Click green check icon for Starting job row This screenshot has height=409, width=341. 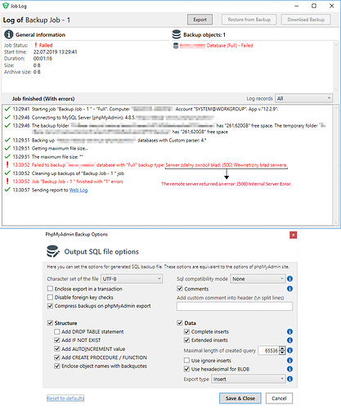pos(7,109)
